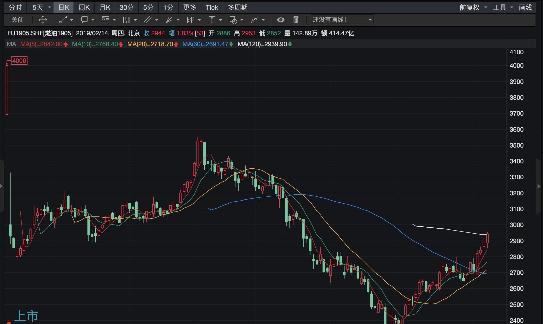Viewport: 543px width, 324px height.
Task: Expand measure tool options arrow
Action: pos(221,20)
